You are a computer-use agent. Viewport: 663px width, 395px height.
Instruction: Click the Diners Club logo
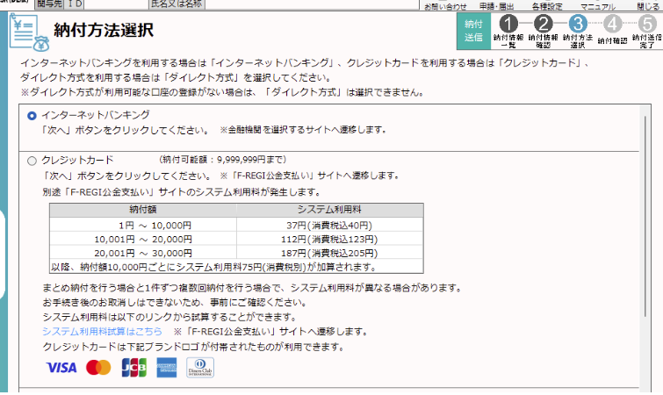point(200,367)
